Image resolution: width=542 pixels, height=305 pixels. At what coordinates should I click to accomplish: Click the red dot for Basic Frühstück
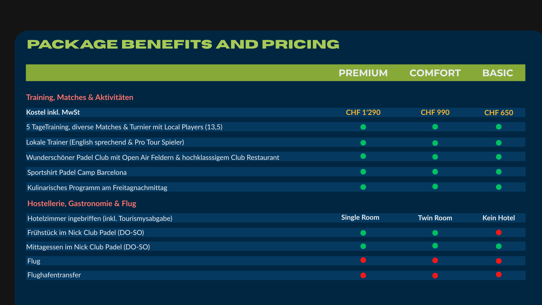point(499,232)
